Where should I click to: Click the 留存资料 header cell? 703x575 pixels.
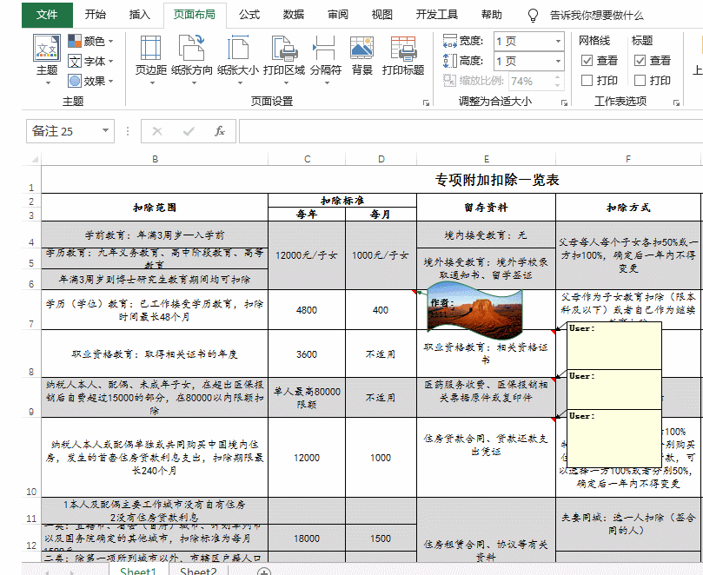click(486, 208)
